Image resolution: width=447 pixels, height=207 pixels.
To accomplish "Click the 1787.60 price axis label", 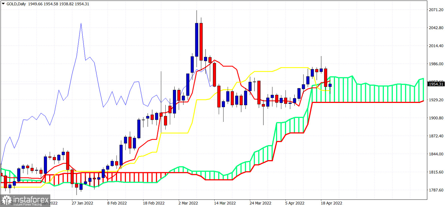I will (436, 190).
